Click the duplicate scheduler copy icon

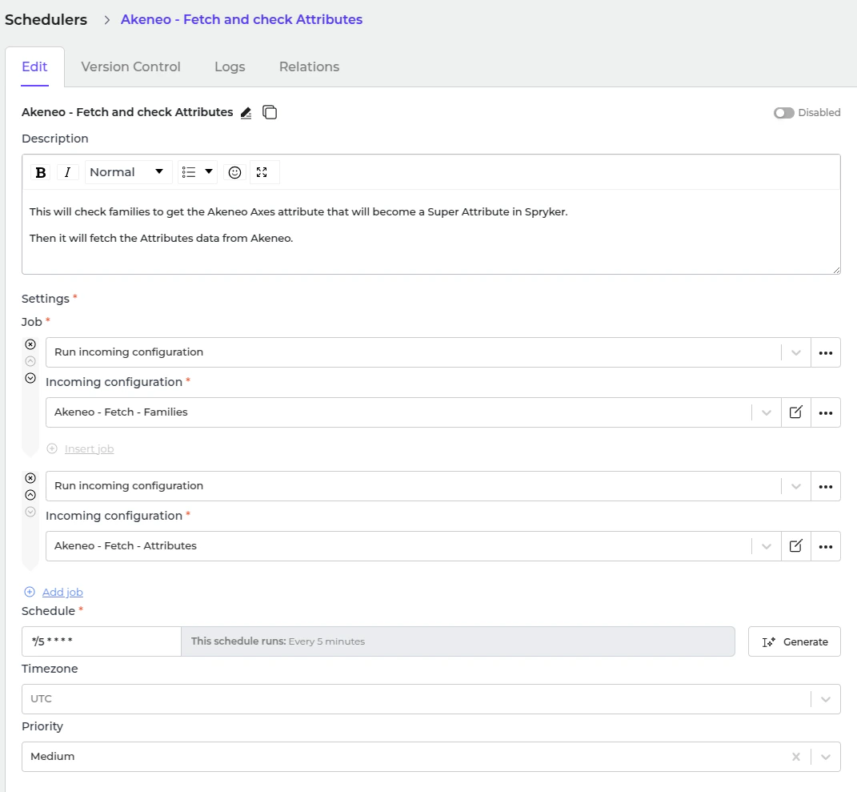point(270,113)
